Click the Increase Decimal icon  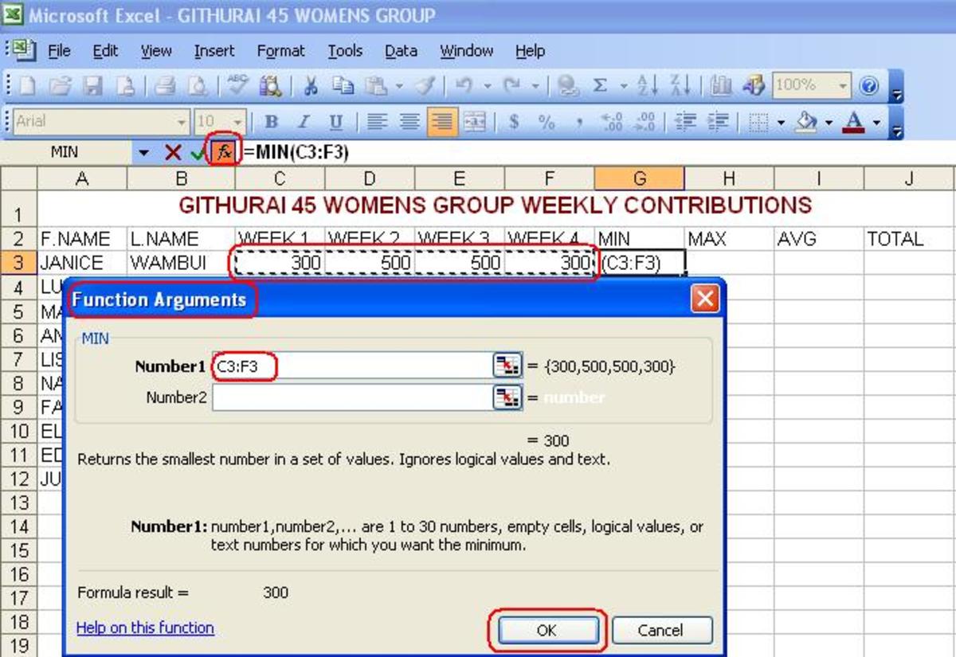pos(613,122)
